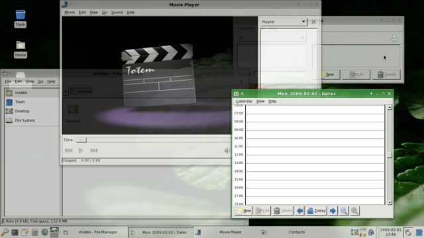This screenshot has width=424, height=238.
Task: Click the zoom out magnifier in Dates
Action: pos(344,211)
